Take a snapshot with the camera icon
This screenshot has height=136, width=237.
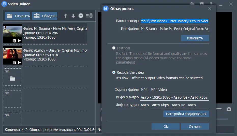click(229, 109)
